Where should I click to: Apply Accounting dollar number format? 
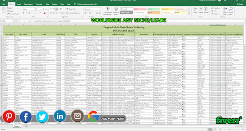pos(86,13)
